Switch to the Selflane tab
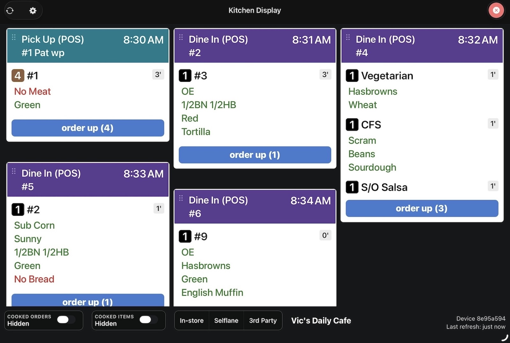Image resolution: width=510 pixels, height=343 pixels. 226,320
